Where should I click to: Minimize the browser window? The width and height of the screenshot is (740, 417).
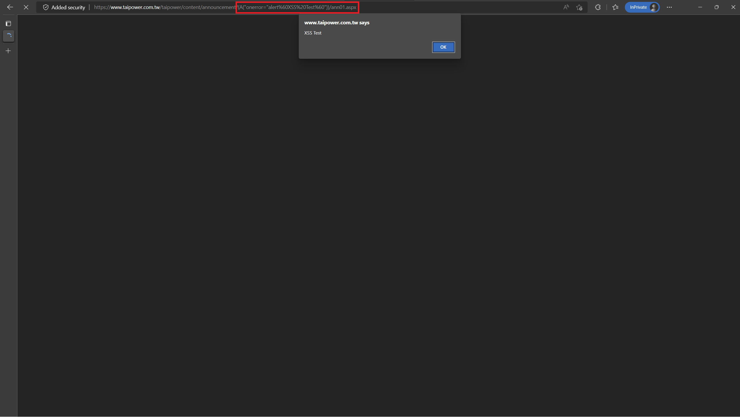[700, 7]
